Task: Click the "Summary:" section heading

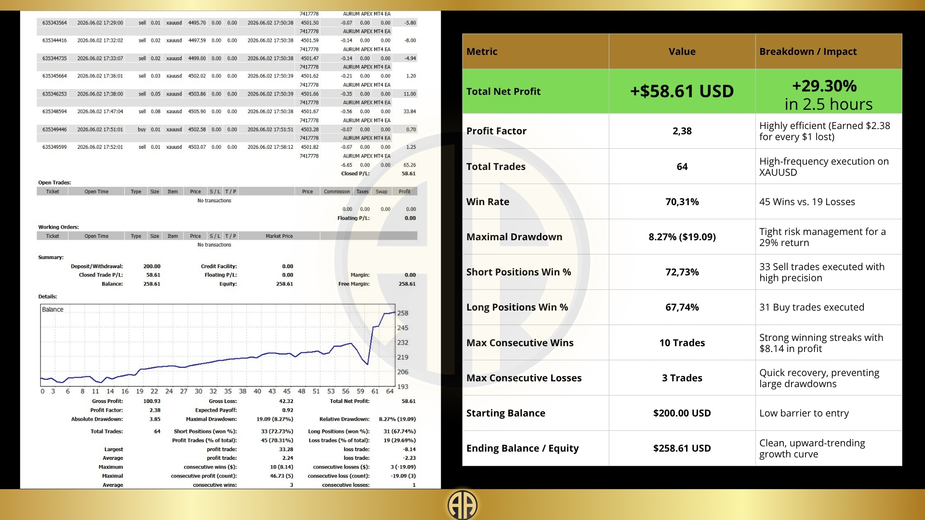Action: (x=51, y=257)
